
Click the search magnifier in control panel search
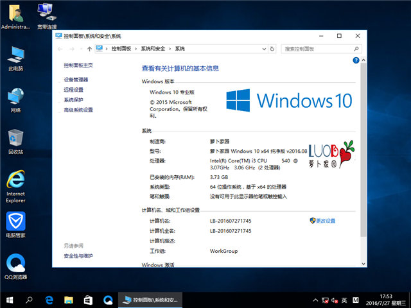pyautogui.click(x=356, y=49)
